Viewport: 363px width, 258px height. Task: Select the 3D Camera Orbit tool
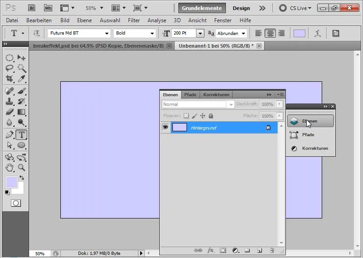click(21, 157)
